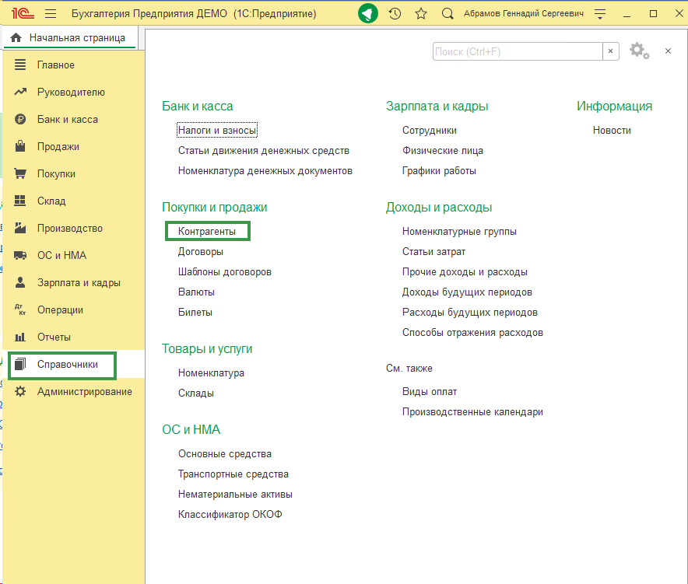Click in the Поиск (Ctrl+F) field
This screenshot has width=688, height=584.
point(518,51)
